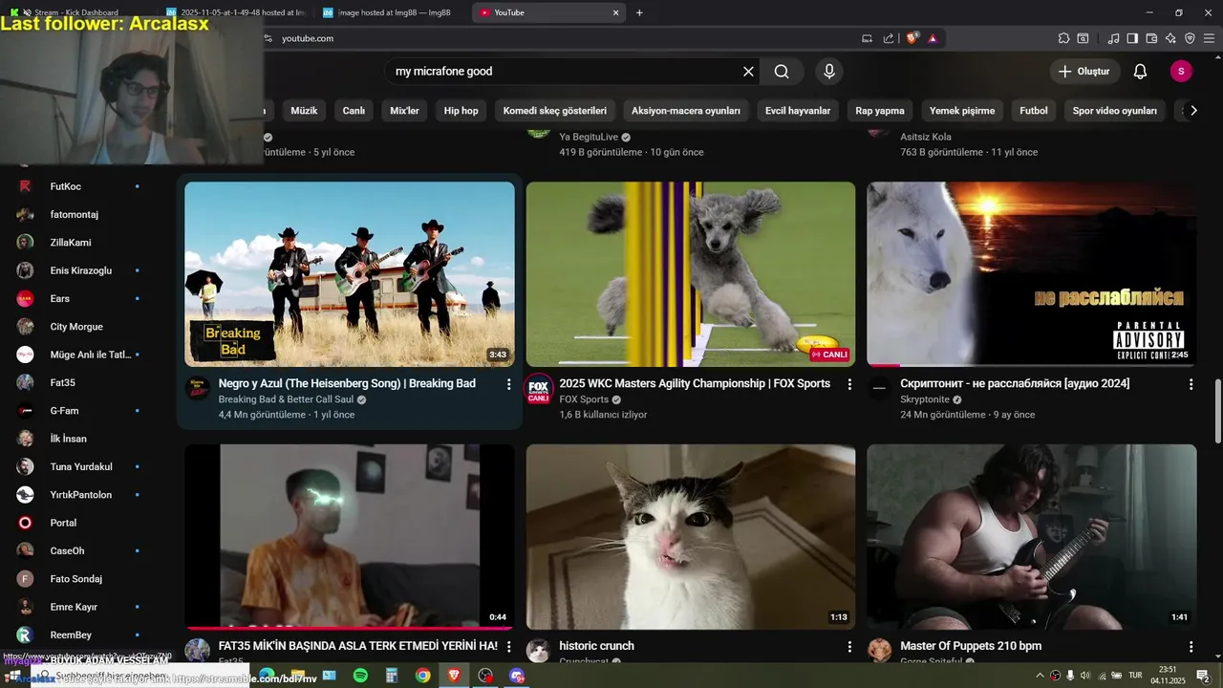Screen dimensions: 1223x688
Task: Open more options for Скриптонит video
Action: click(x=1191, y=384)
